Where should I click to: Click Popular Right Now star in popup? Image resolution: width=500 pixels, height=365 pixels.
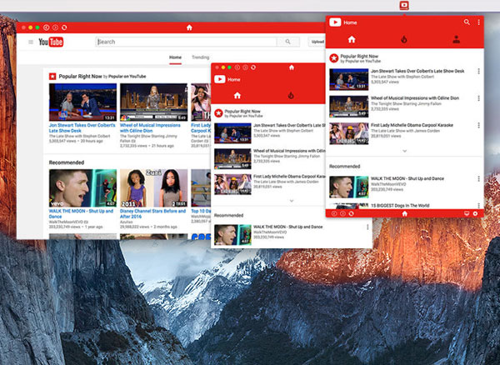pyautogui.click(x=334, y=58)
